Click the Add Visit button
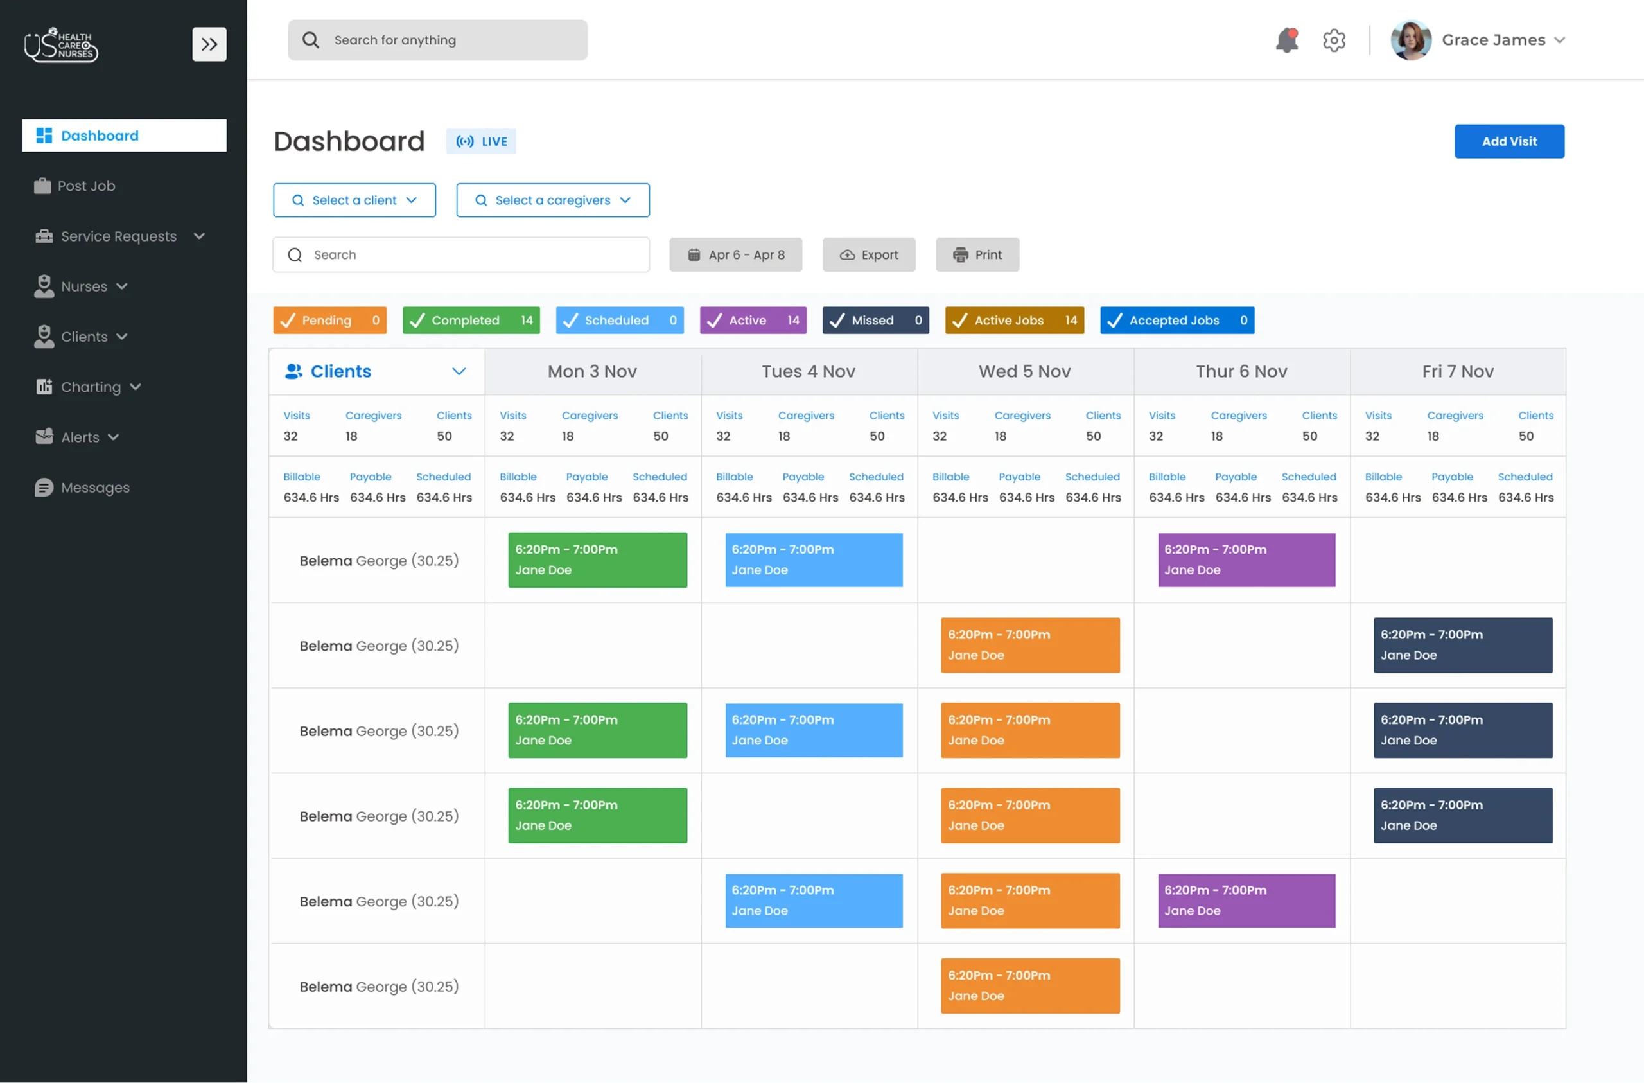This screenshot has width=1644, height=1083. tap(1509, 141)
